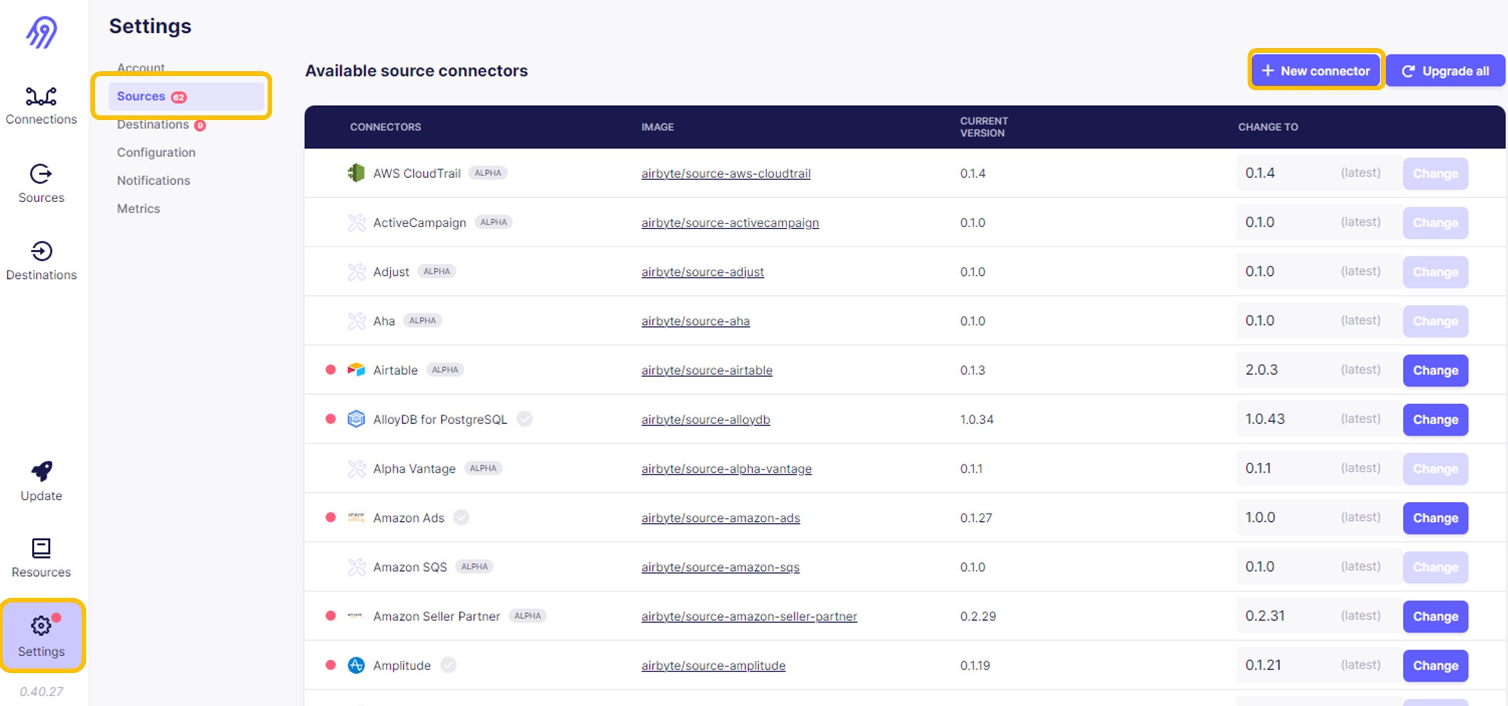Click the Upgrade all button
This screenshot has height=706, width=1508.
(1445, 71)
